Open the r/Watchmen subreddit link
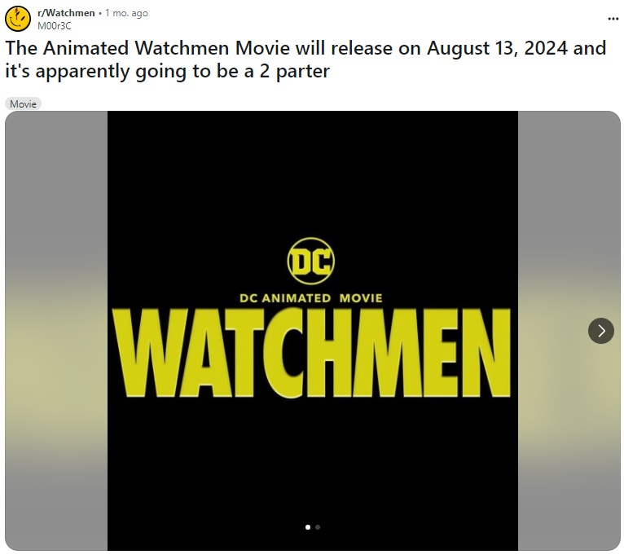624x559 pixels. [66, 13]
